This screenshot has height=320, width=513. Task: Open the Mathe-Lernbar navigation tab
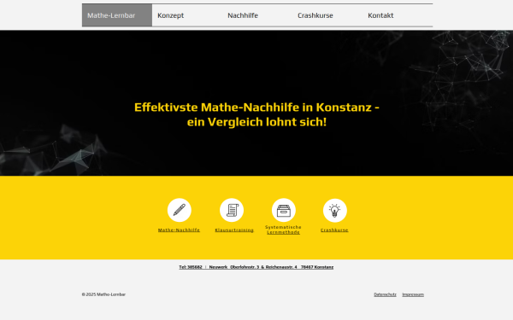[x=117, y=15]
